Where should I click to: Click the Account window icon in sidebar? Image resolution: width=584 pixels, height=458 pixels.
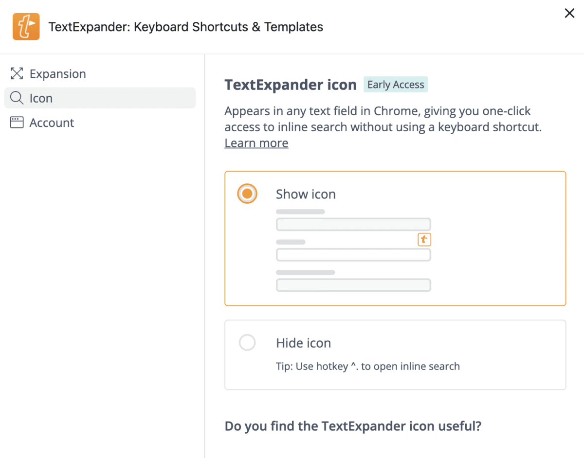pos(17,123)
